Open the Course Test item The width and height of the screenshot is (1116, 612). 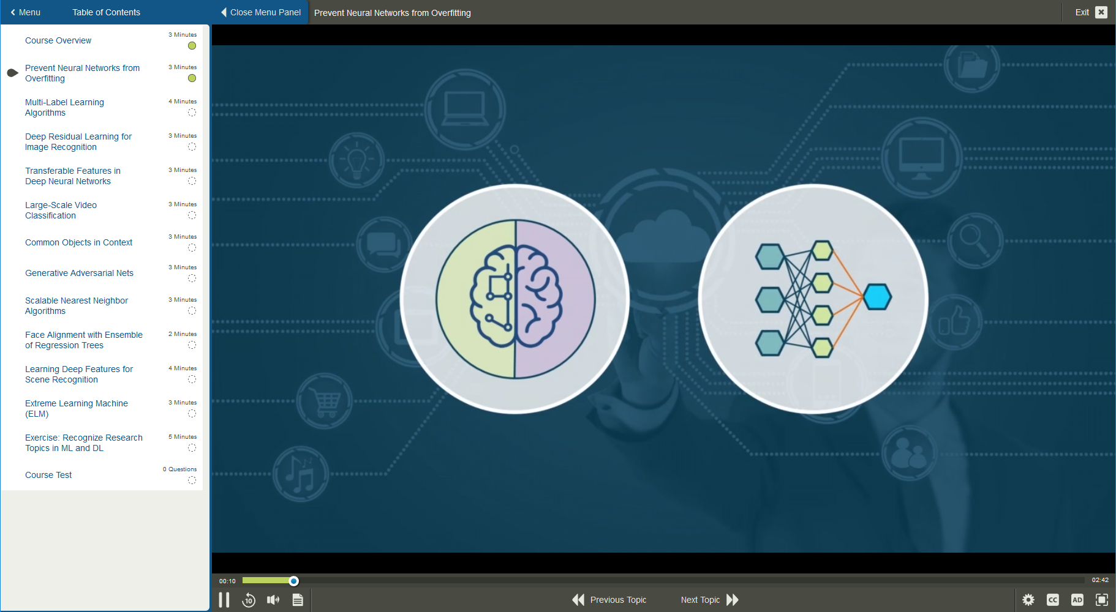(48, 475)
